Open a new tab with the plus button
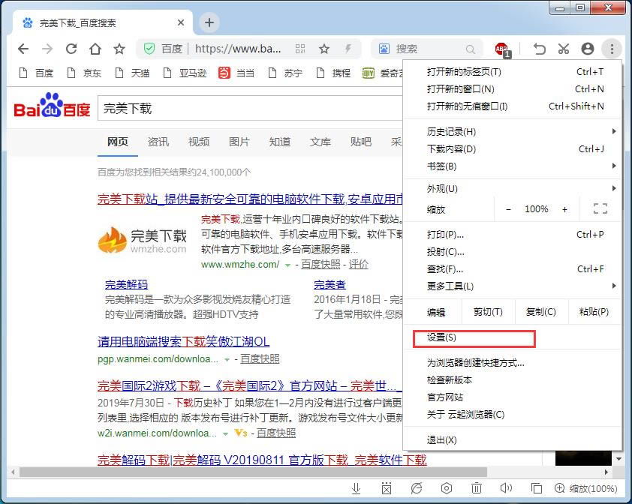 click(209, 22)
